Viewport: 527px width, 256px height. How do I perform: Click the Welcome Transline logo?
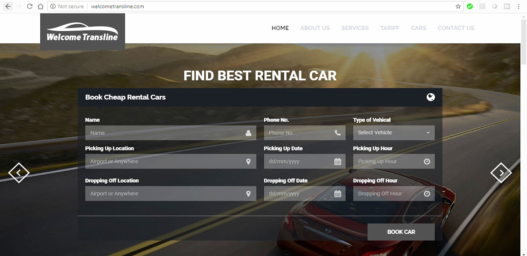point(83,32)
